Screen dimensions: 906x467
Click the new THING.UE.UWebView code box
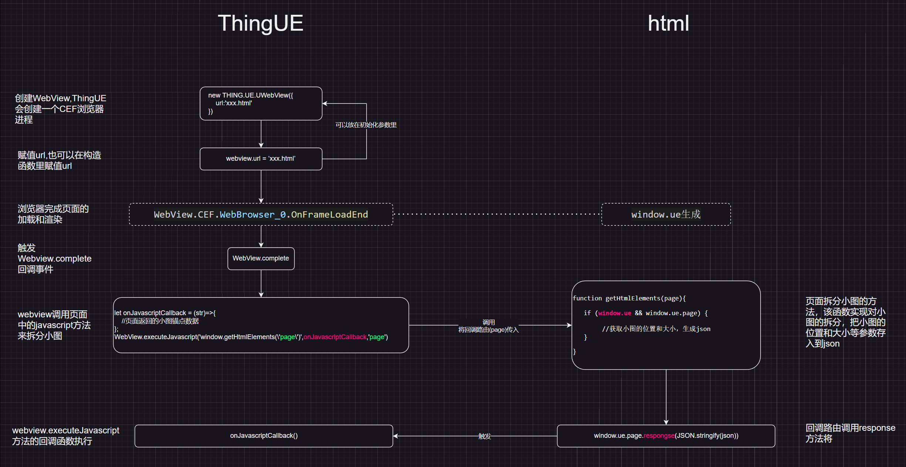tap(261, 103)
